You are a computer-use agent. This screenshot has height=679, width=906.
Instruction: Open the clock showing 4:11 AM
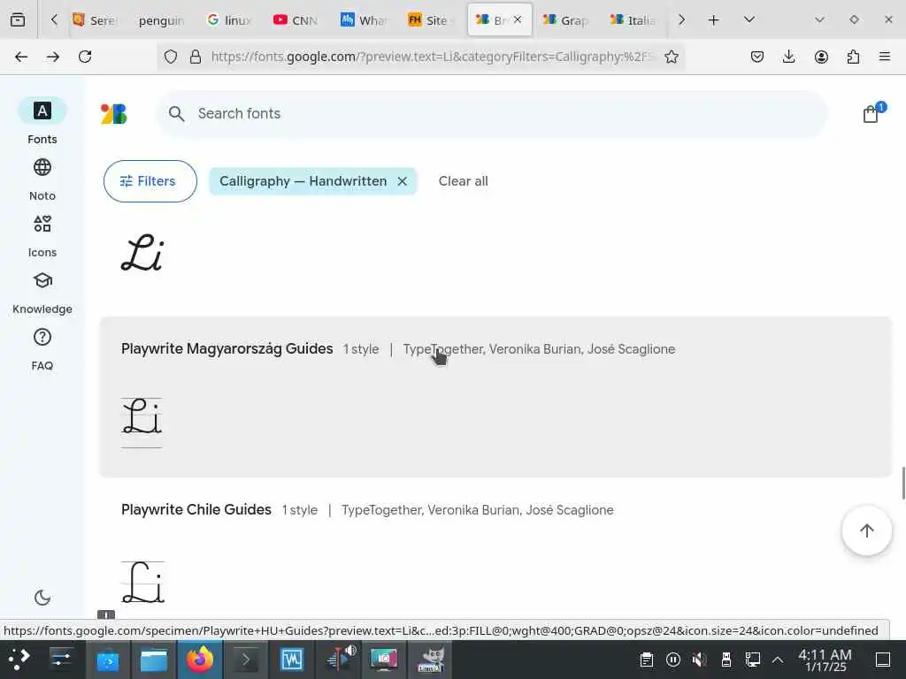(x=825, y=660)
